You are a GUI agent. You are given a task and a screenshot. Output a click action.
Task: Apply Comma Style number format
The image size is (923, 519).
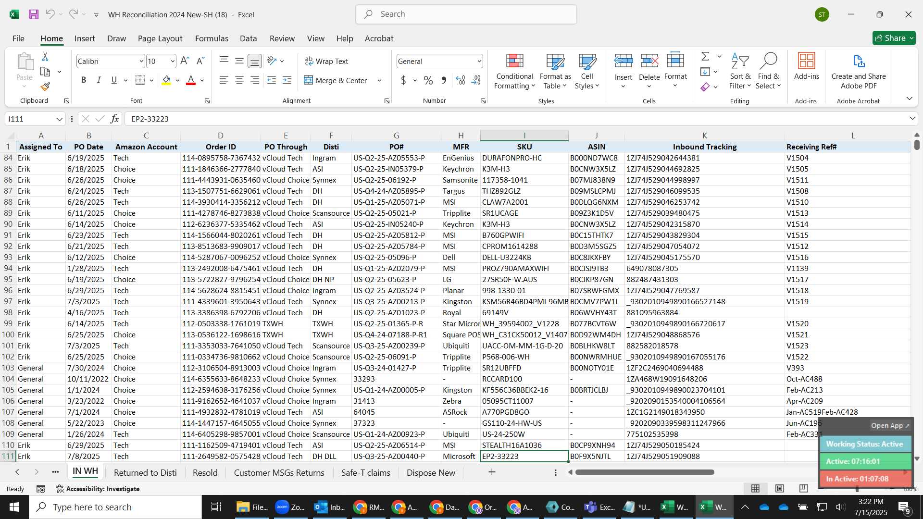tap(444, 80)
